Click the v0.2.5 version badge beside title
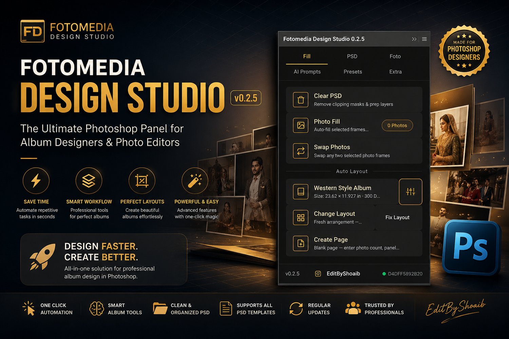 [x=246, y=98]
